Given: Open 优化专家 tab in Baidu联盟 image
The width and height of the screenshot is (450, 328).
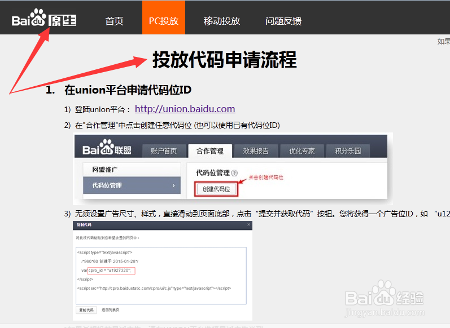Looking at the screenshot, I should tap(302, 151).
